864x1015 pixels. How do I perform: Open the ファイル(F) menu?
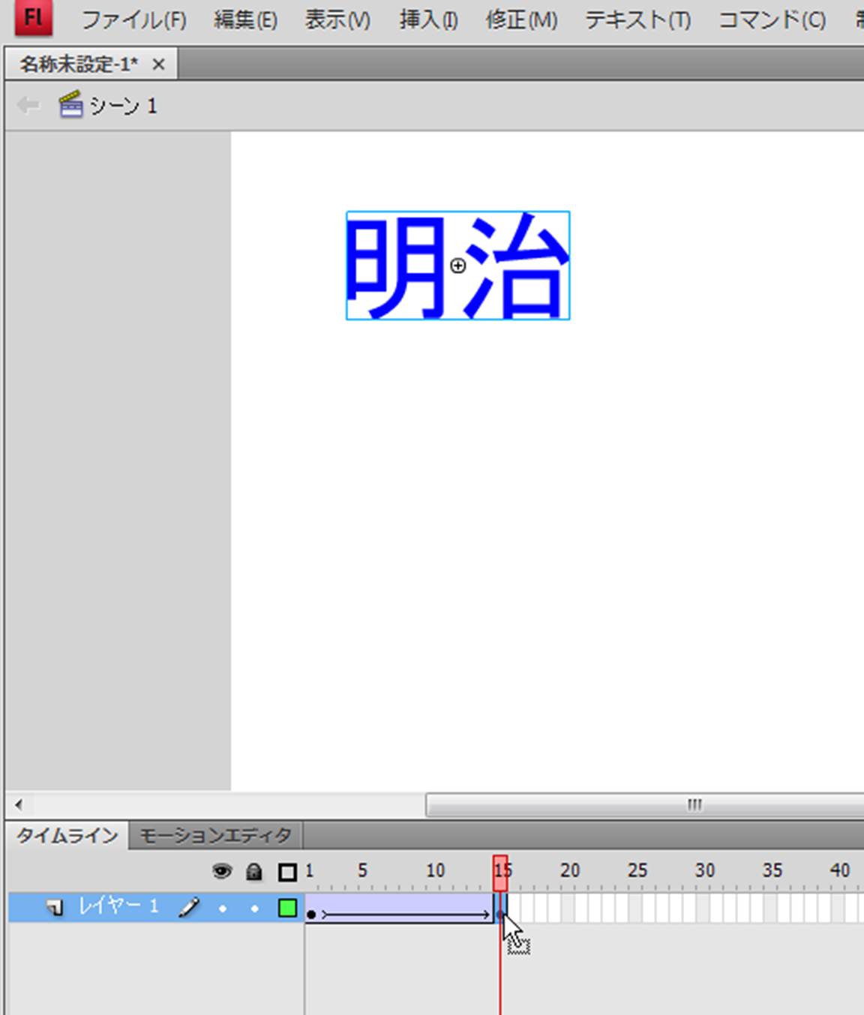(x=133, y=20)
